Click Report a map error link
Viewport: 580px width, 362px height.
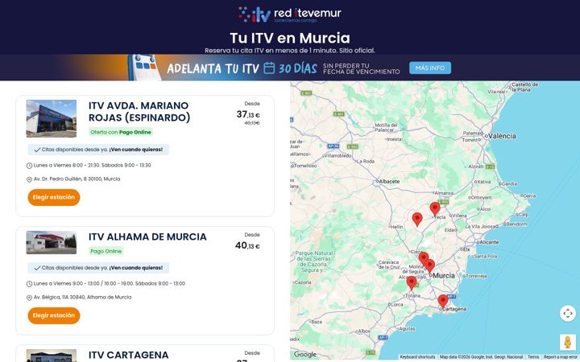click(x=560, y=357)
